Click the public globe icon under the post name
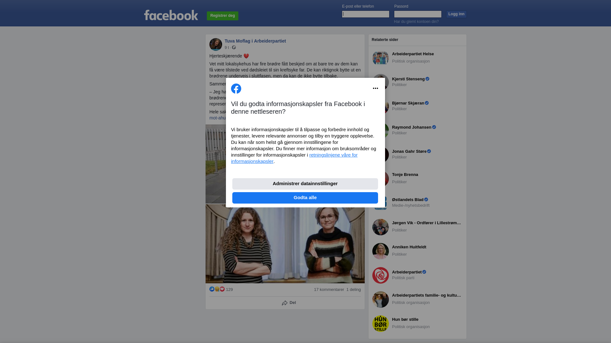611x343 pixels. coord(234,47)
